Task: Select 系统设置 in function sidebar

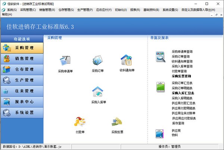Action: 22,113
